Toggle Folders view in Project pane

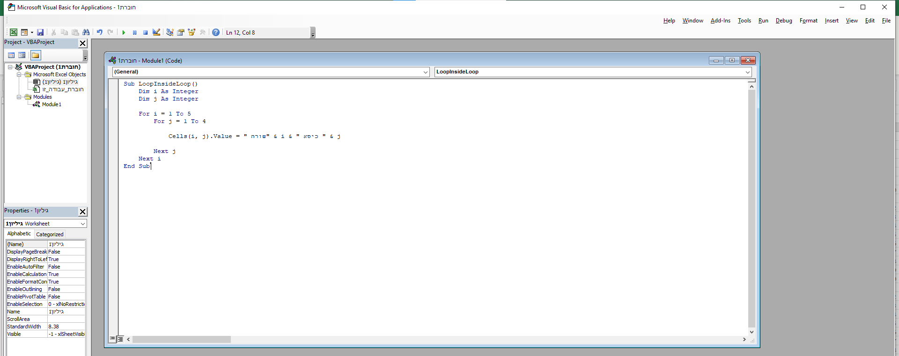point(36,55)
